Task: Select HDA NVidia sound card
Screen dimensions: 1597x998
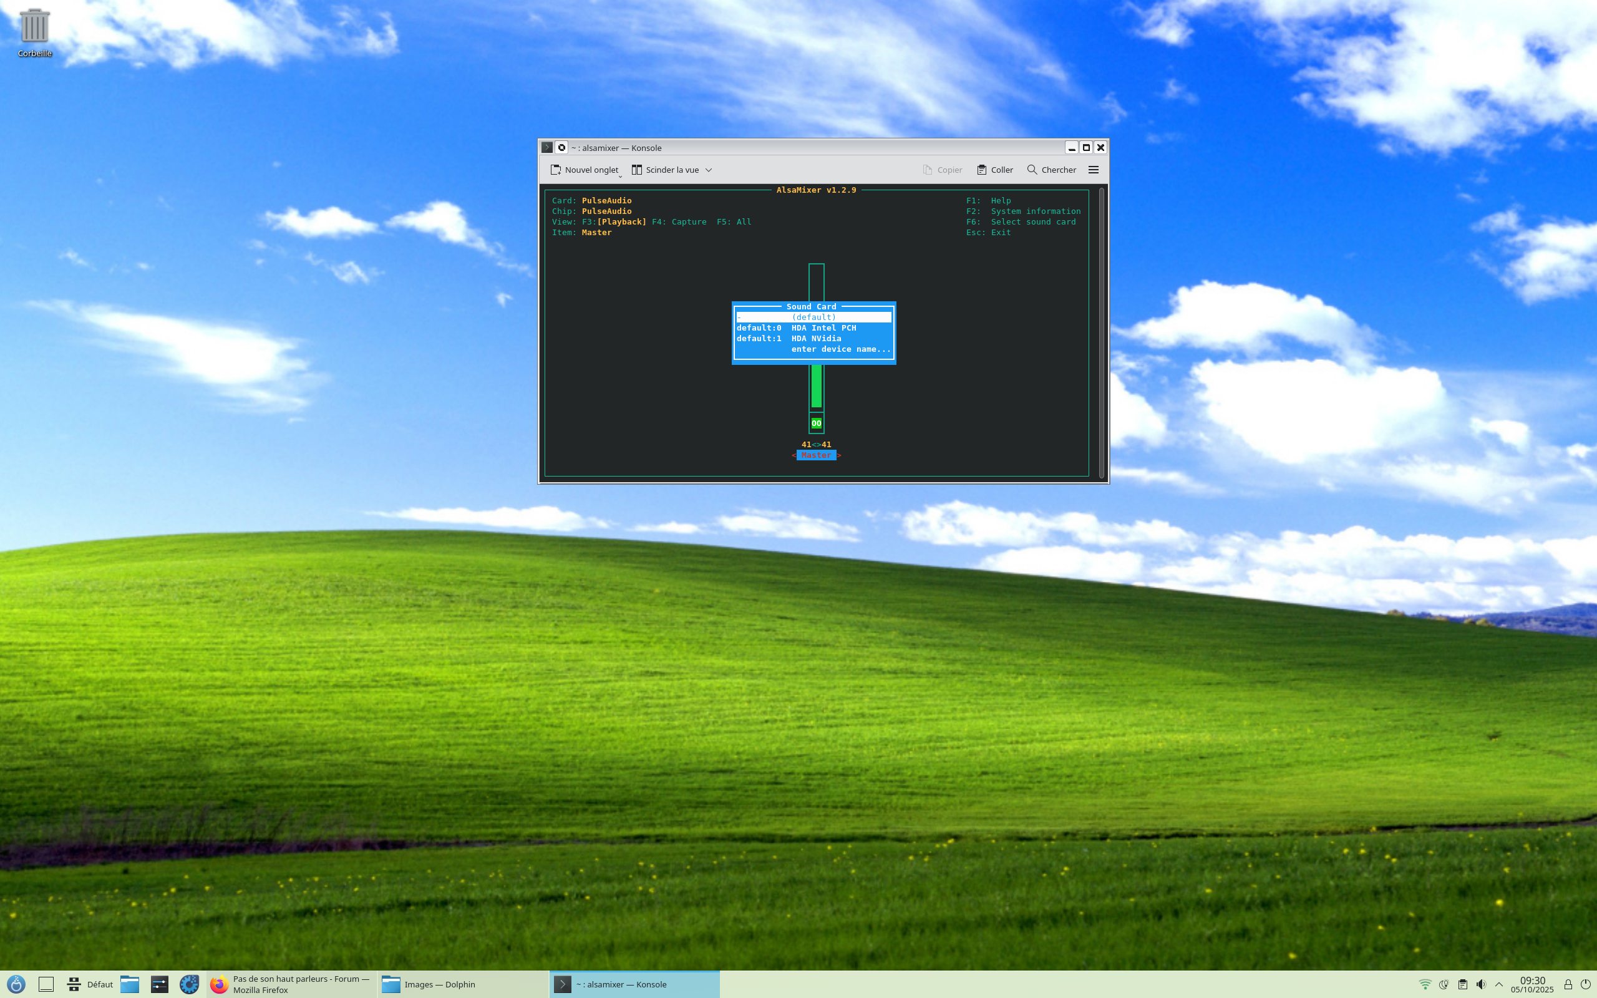Action: tap(816, 339)
